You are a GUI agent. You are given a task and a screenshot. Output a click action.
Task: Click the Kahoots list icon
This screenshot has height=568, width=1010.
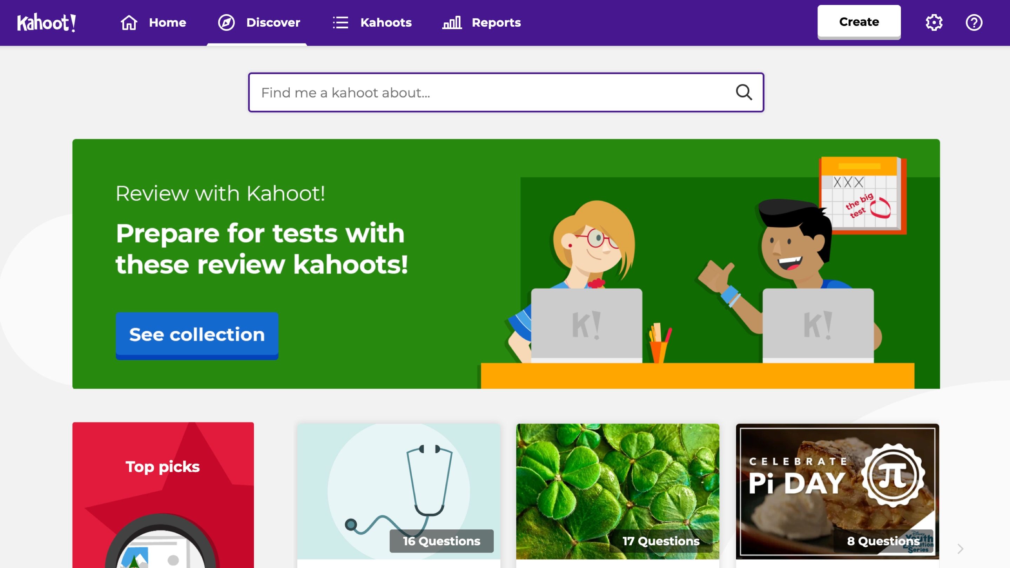click(x=341, y=22)
